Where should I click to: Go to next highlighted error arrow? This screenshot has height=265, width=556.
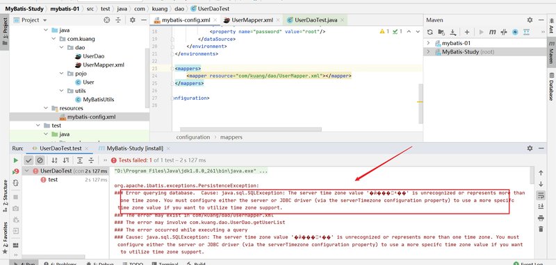(x=417, y=31)
